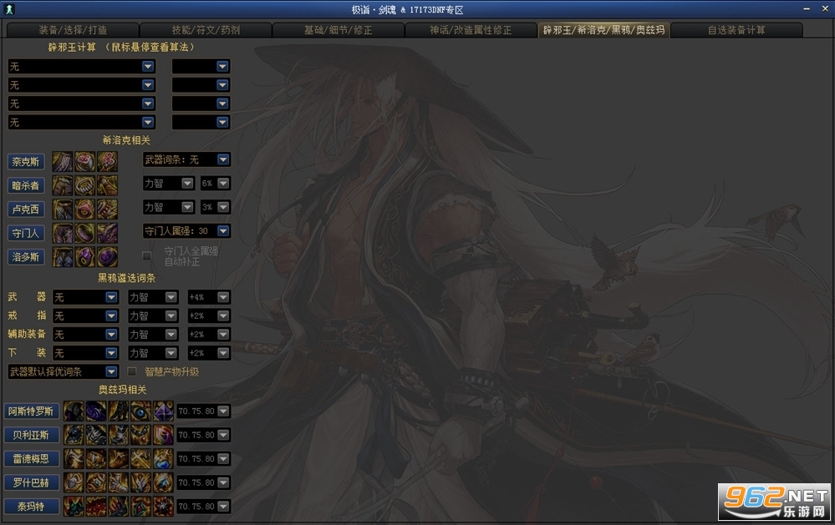The height and width of the screenshot is (525, 835).
Task: Open the 70.75.80 dropdown in 雷德梅恩 row
Action: 203,458
